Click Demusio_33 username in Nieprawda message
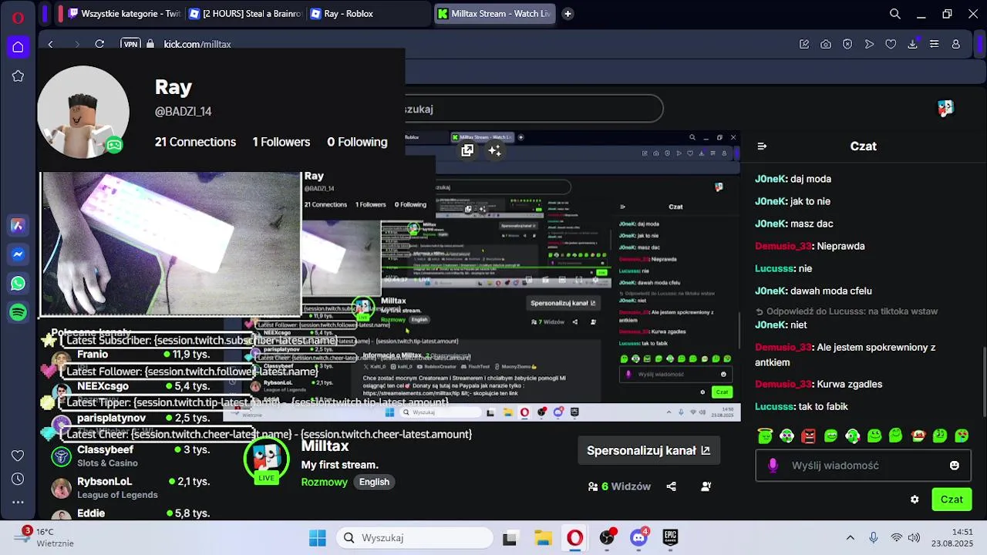The width and height of the screenshot is (987, 555). point(783,246)
